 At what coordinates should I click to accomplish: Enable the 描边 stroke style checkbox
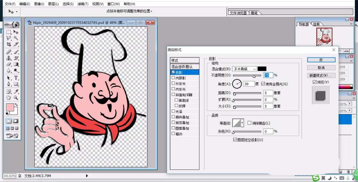coord(173,134)
